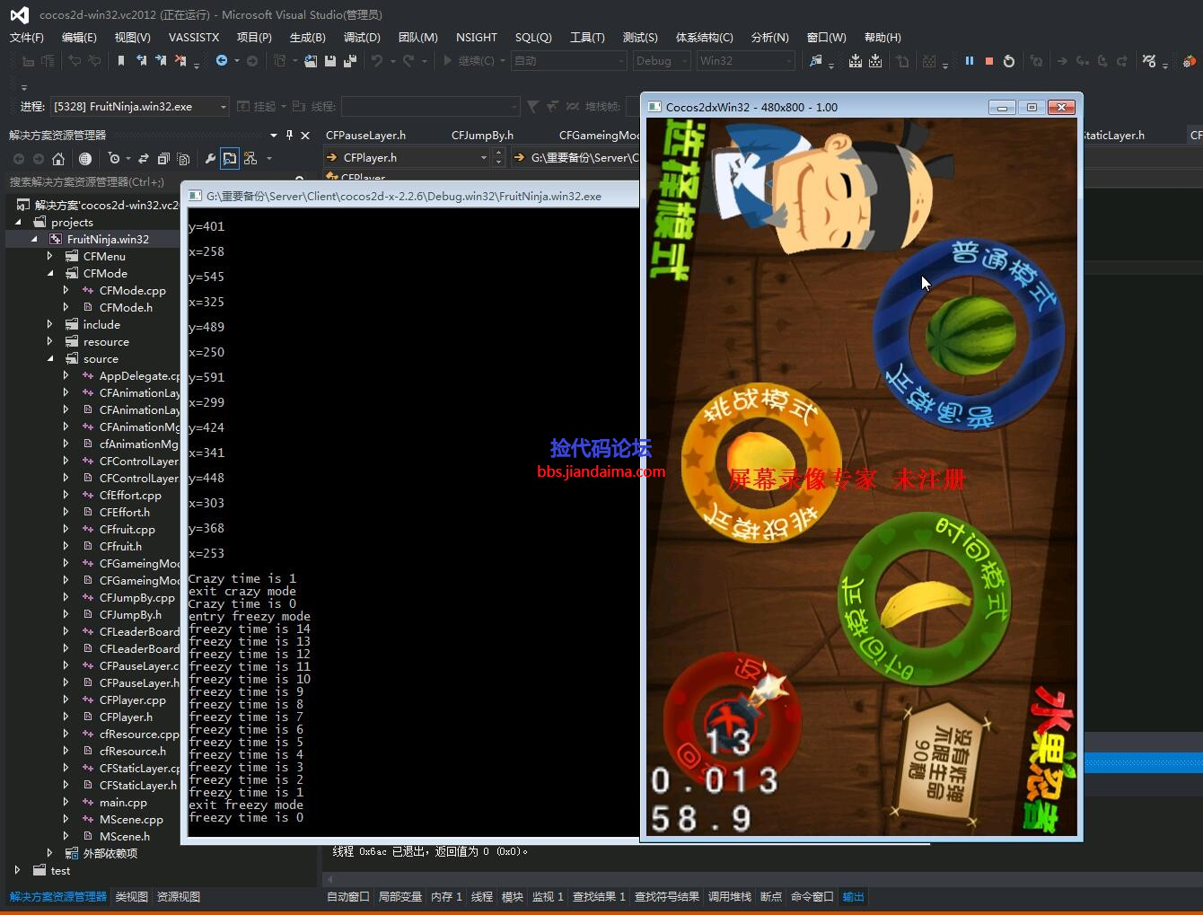Viewport: 1203px width, 915px height.
Task: Switch to CFPauseLayer.h editor tab
Action: point(365,135)
